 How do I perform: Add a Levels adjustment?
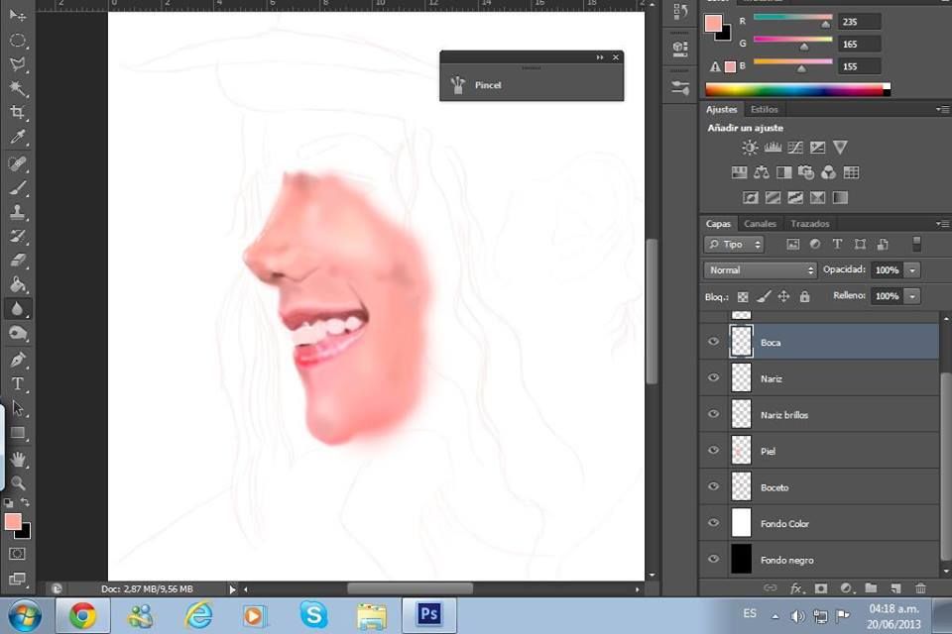(x=773, y=148)
